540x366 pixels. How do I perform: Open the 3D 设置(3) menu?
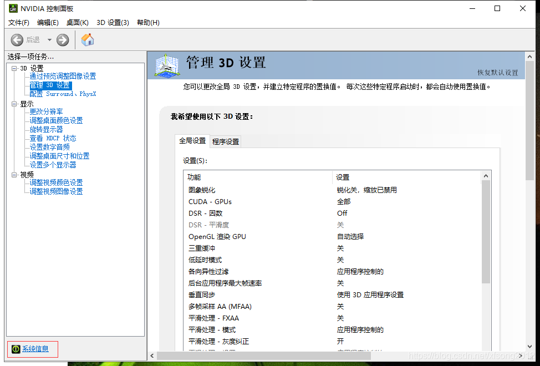113,22
